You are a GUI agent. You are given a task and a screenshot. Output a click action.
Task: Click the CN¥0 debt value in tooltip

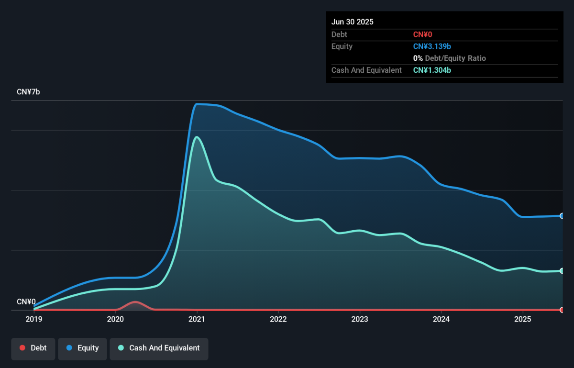pyautogui.click(x=423, y=34)
